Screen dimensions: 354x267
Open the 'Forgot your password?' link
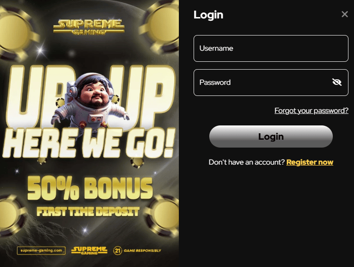click(x=311, y=111)
